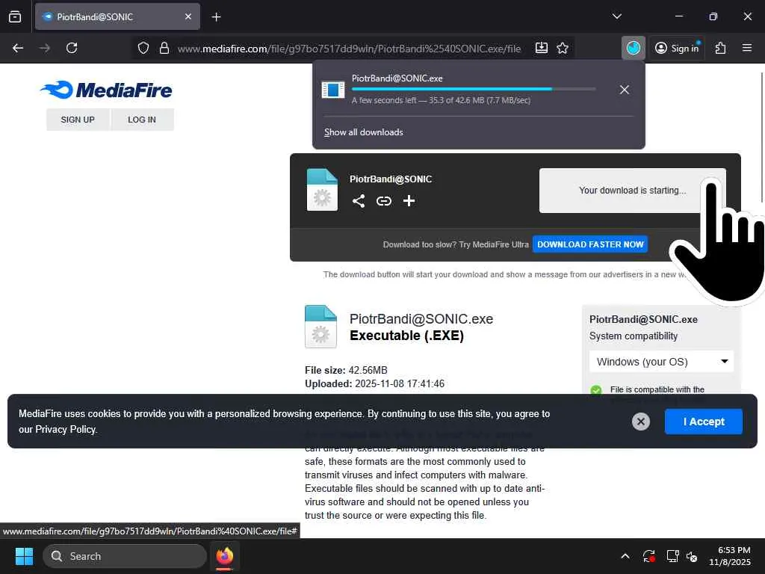
Task: Click DOWNLOAD FASTER NOW button
Action: coord(590,244)
